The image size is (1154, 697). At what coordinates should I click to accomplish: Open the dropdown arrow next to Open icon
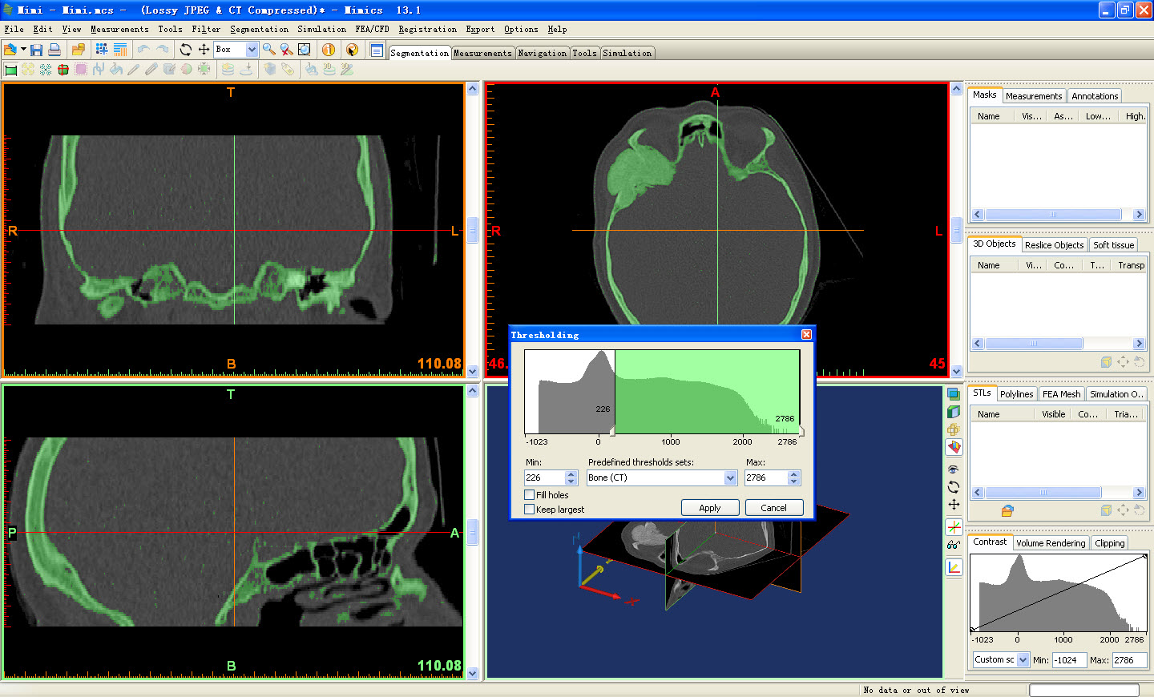23,50
